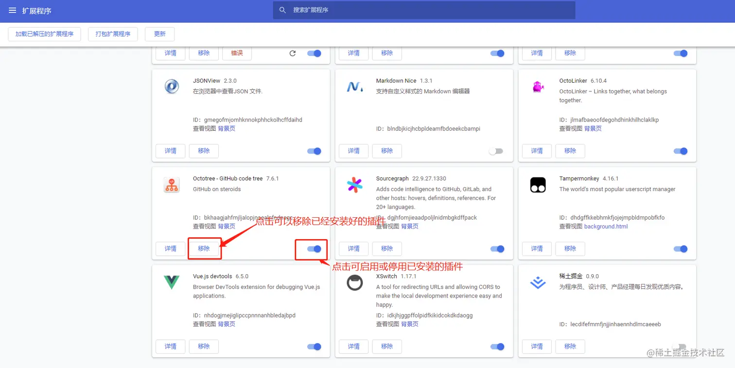
Task: Open Vue.js devtools 详情 details
Action: (x=171, y=347)
